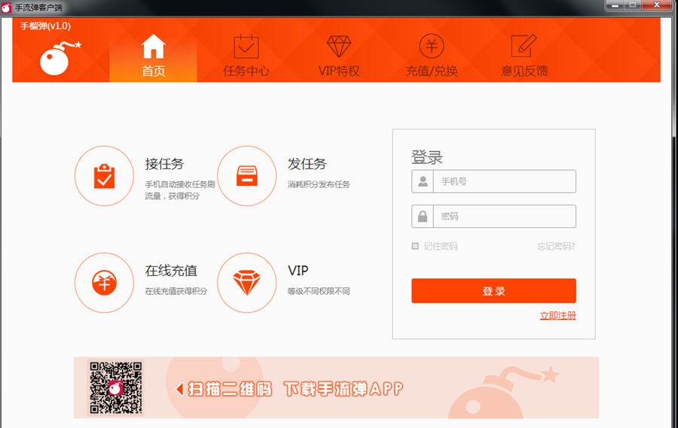The height and width of the screenshot is (428, 678).
Task: Click the VIP heading text
Action: [298, 271]
